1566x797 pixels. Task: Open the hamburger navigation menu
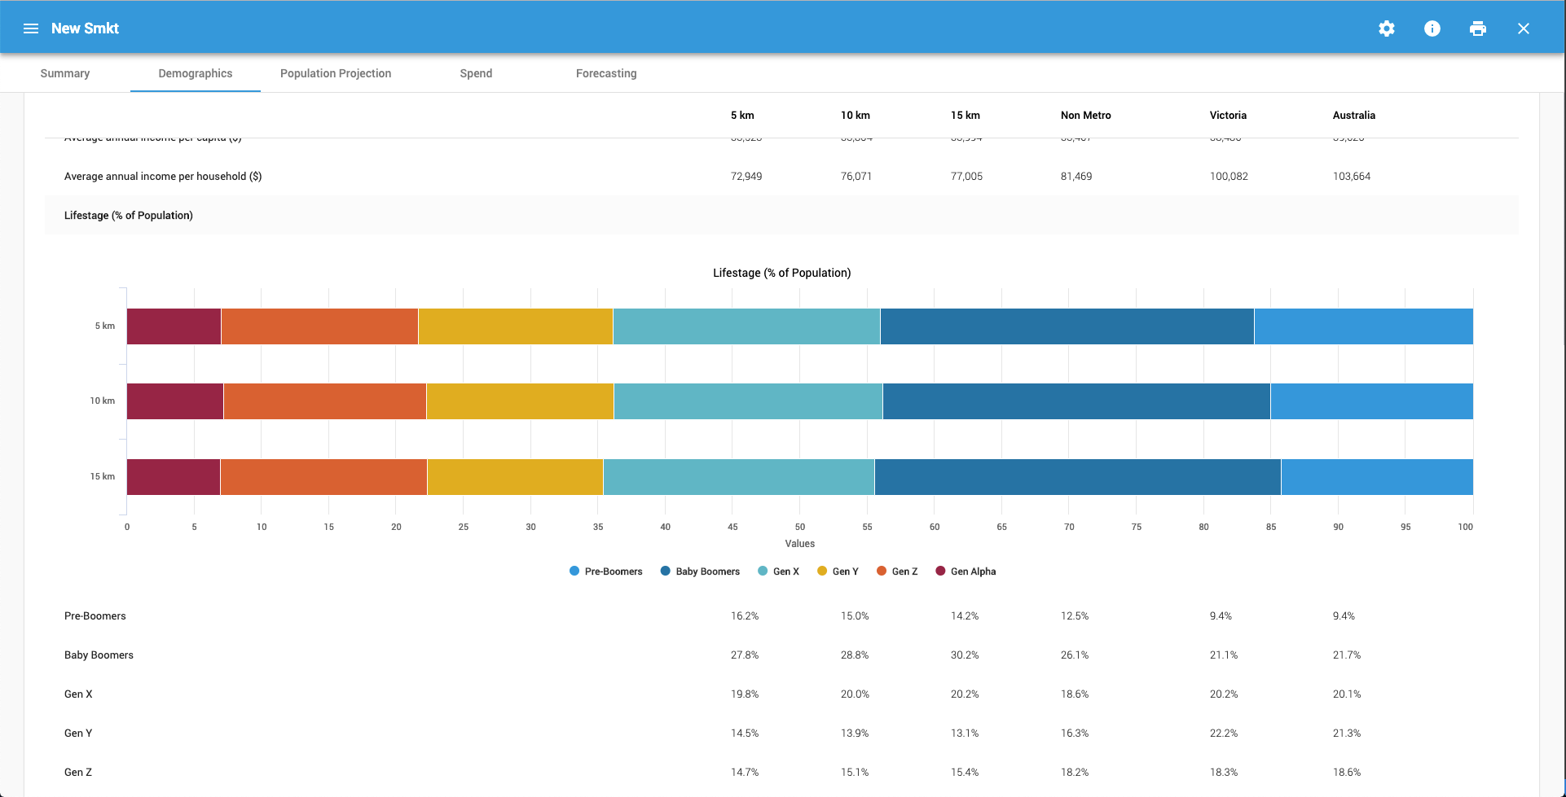click(31, 28)
